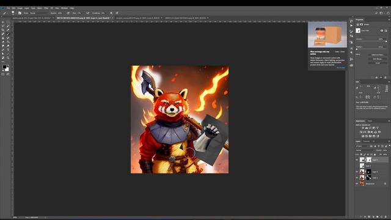Click Invert button in Properties
This screenshot has width=391, height=220.
click(378, 63)
